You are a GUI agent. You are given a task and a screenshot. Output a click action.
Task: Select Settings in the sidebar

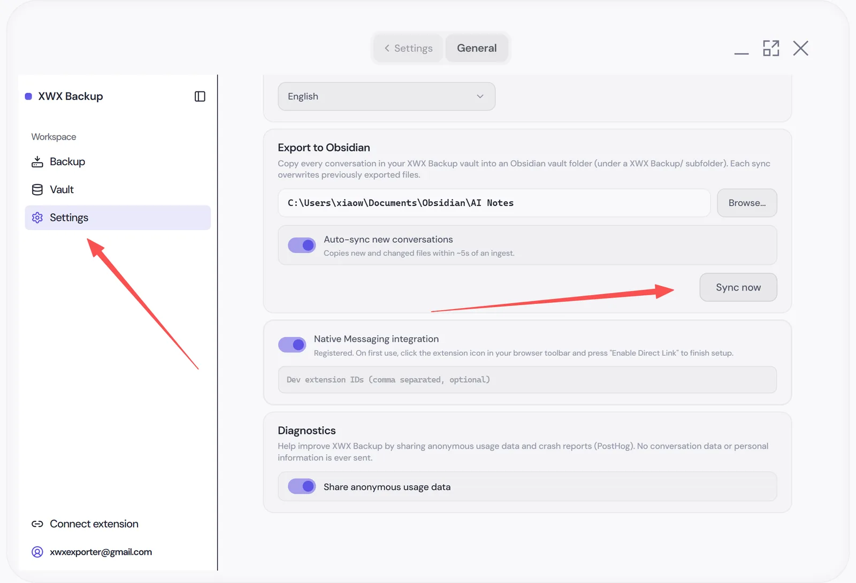pos(118,218)
